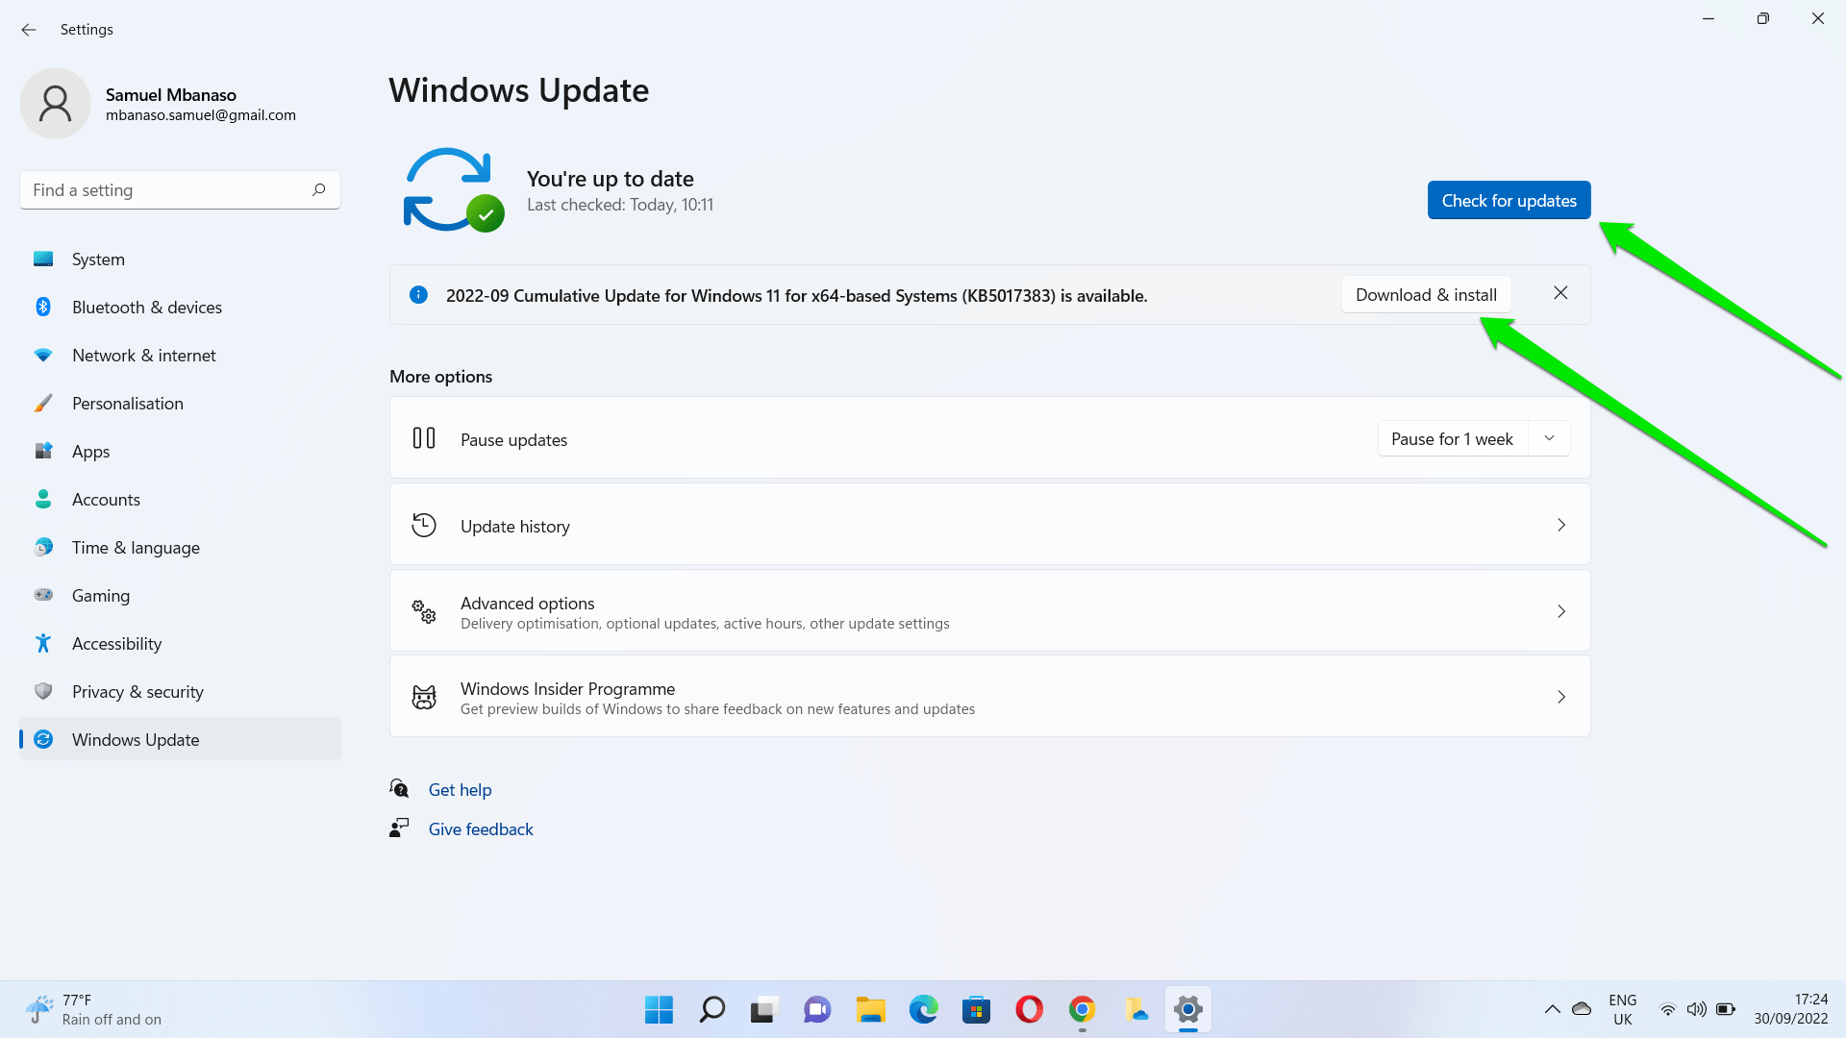Show hidden system tray icons
Image resolution: width=1846 pixels, height=1038 pixels.
tap(1552, 1009)
